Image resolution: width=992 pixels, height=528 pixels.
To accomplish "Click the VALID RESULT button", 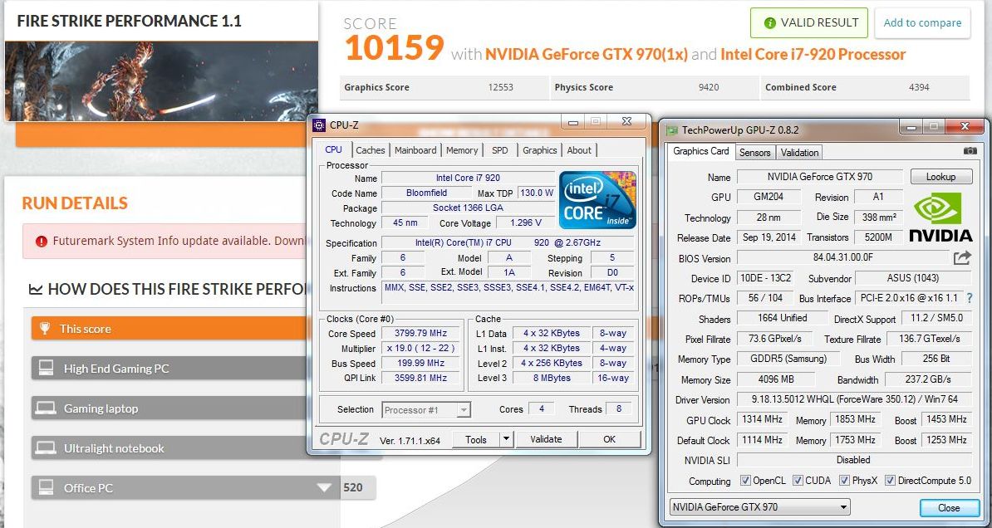I will [x=810, y=22].
